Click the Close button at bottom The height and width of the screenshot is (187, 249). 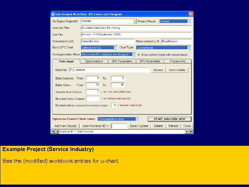pos(187,126)
